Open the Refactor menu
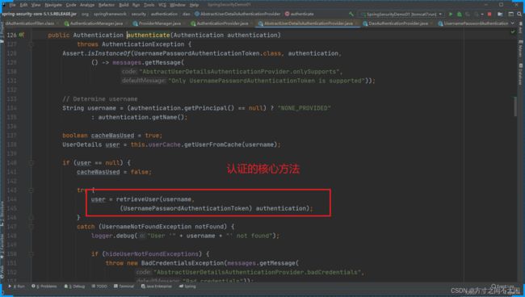The image size is (525, 297). tap(107, 5)
